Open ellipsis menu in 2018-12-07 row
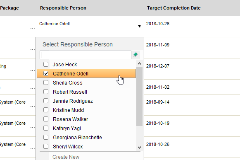Image resolution: width=240 pixels, height=160 pixels. click(x=33, y=70)
